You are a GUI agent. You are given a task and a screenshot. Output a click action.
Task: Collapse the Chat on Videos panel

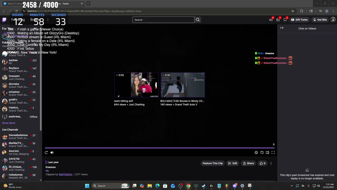(282, 28)
